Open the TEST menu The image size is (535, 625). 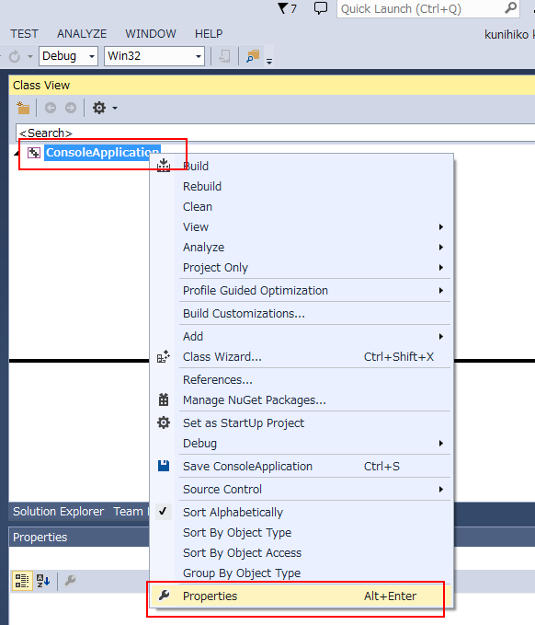[x=24, y=34]
